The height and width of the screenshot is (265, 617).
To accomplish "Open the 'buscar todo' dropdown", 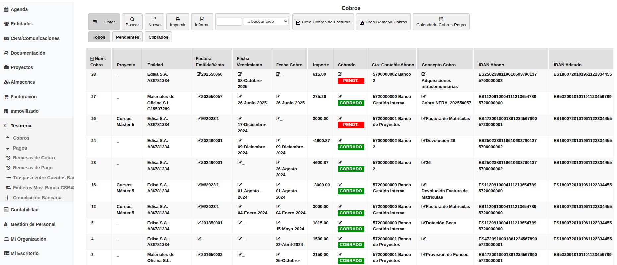I will (x=266, y=22).
